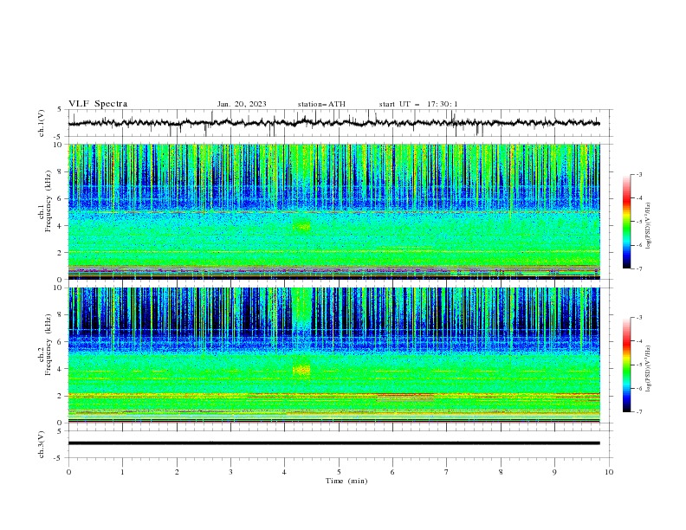Click time-axis tick label "10"

tap(609, 472)
